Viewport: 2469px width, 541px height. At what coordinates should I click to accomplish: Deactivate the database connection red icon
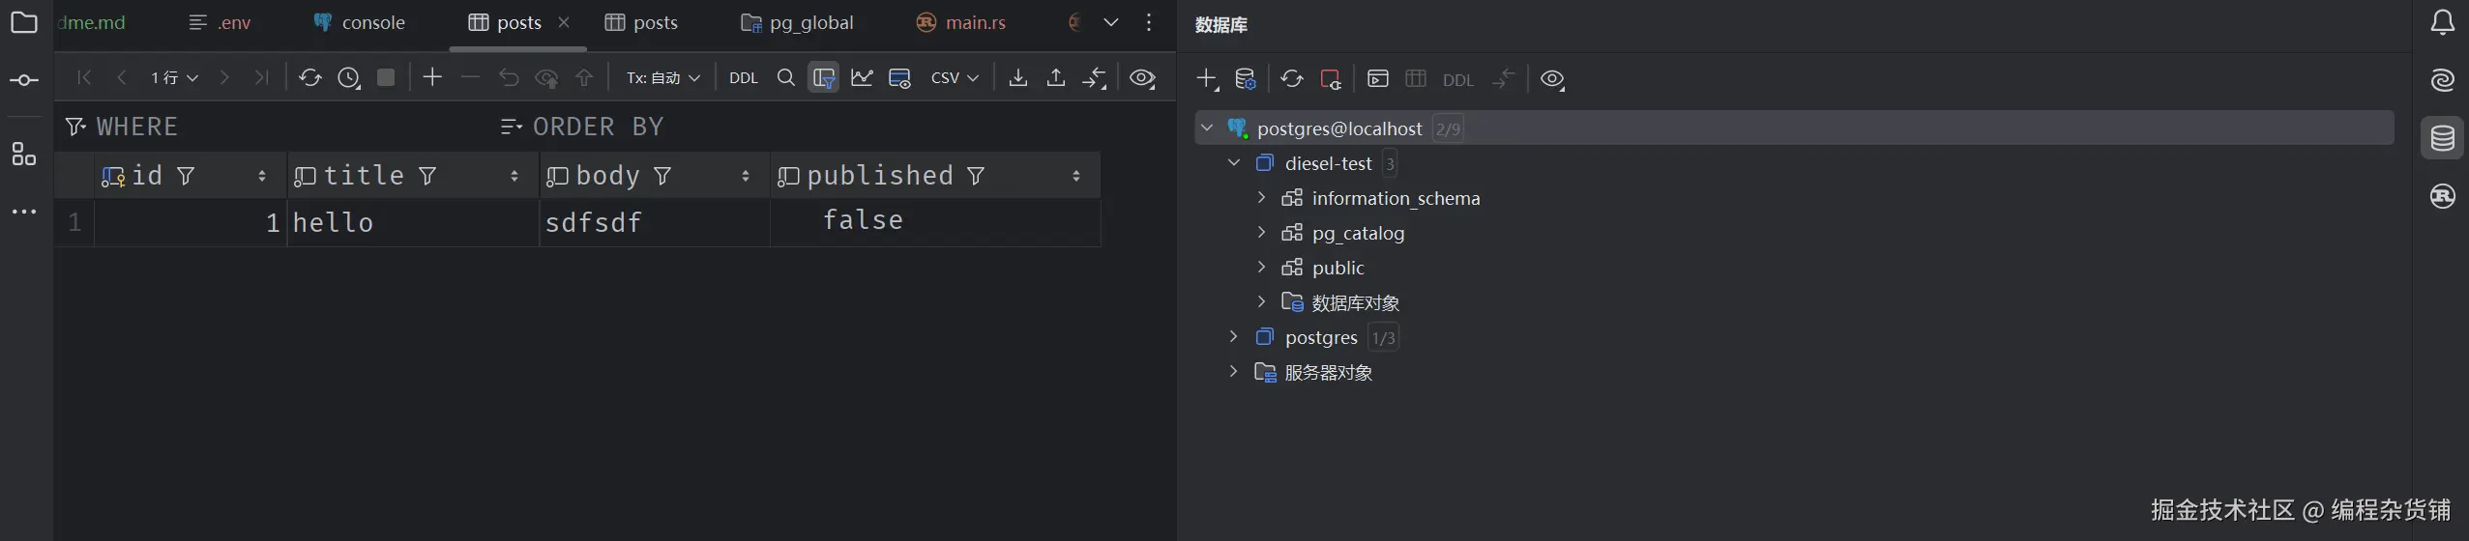click(x=1331, y=79)
